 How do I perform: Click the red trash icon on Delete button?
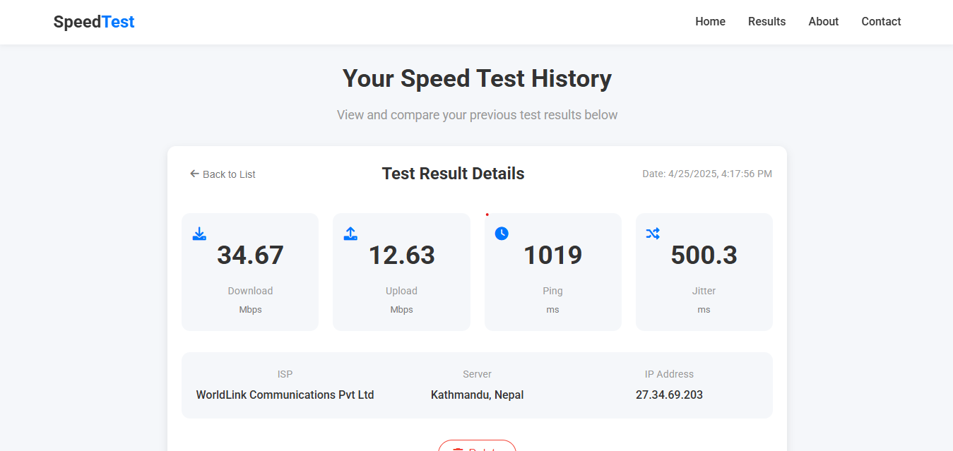pyautogui.click(x=458, y=449)
